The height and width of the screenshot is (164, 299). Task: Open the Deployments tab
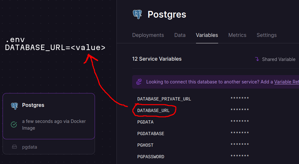point(148,35)
